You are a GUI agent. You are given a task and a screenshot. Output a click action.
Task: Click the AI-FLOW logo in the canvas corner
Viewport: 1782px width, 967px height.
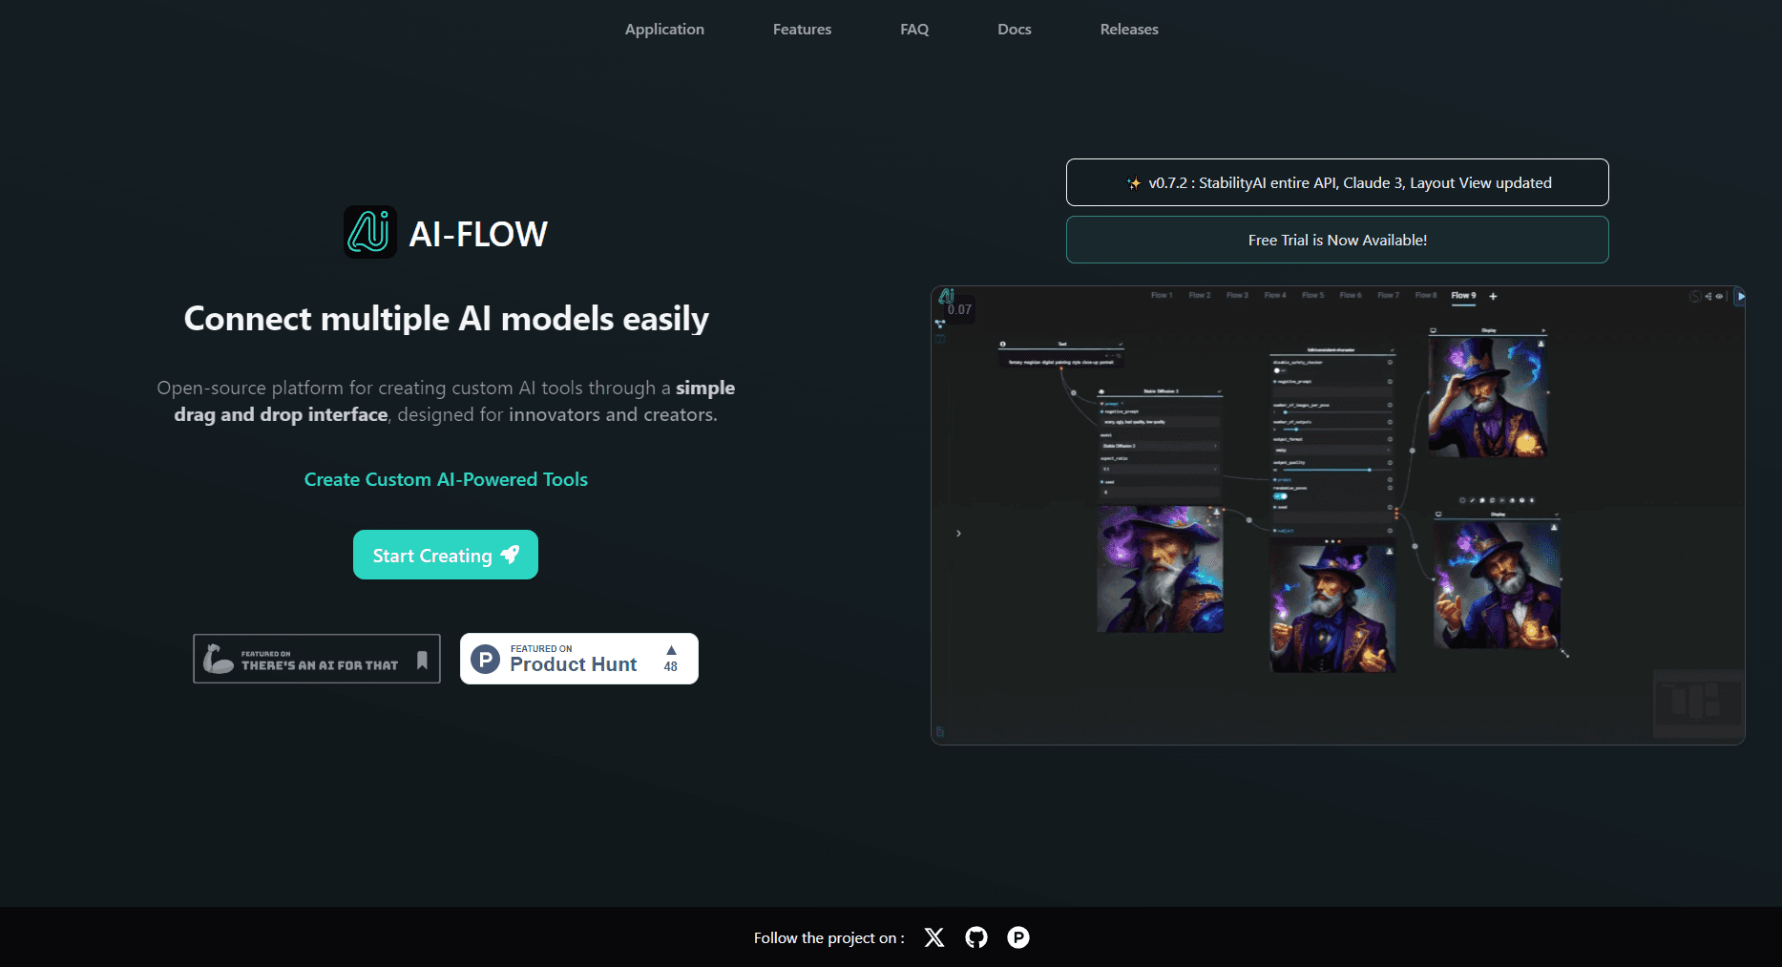947,295
